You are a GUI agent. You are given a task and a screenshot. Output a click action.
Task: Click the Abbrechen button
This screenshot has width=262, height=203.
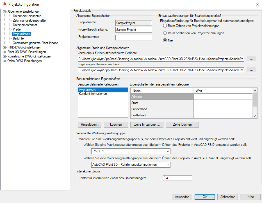pos(227,197)
